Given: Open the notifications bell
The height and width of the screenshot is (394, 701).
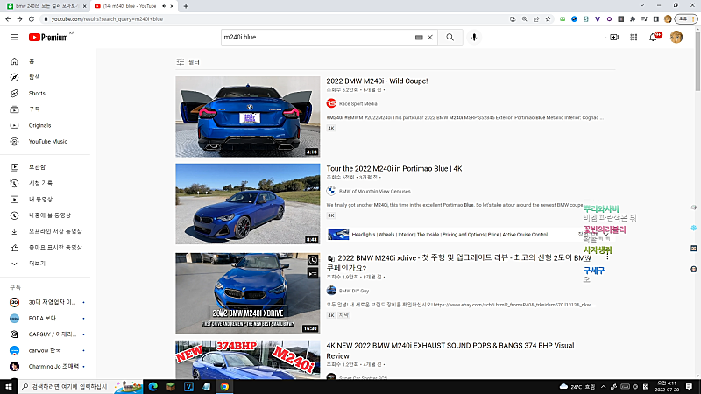Looking at the screenshot, I should (655, 37).
